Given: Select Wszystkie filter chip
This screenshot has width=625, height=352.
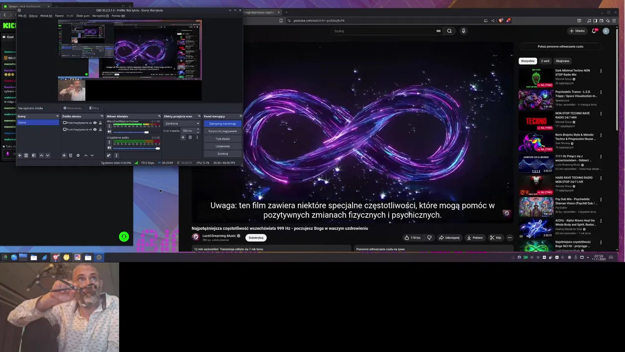Looking at the screenshot, I should (527, 61).
